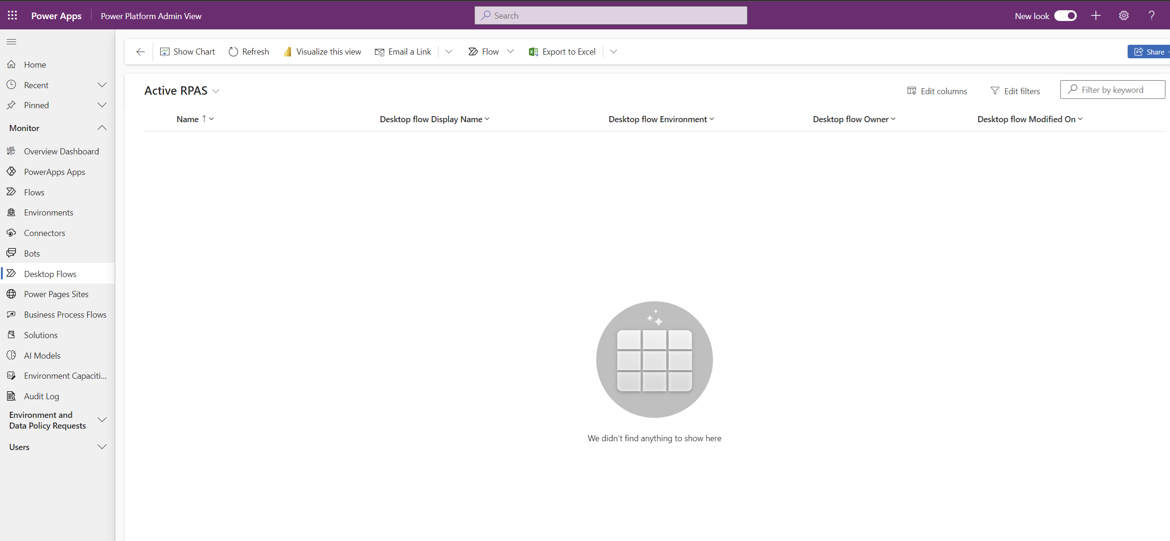Click the Refresh button
Viewport: 1170px width, 541px height.
(x=248, y=51)
